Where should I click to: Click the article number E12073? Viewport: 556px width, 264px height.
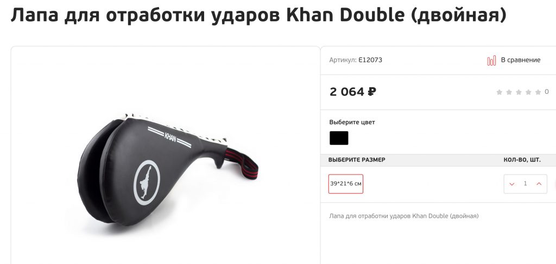[x=370, y=60]
